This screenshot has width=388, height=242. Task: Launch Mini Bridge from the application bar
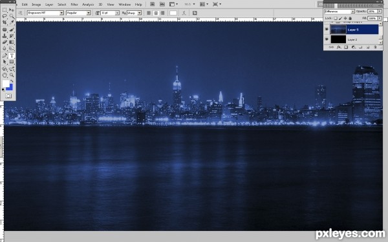tap(162, 5)
